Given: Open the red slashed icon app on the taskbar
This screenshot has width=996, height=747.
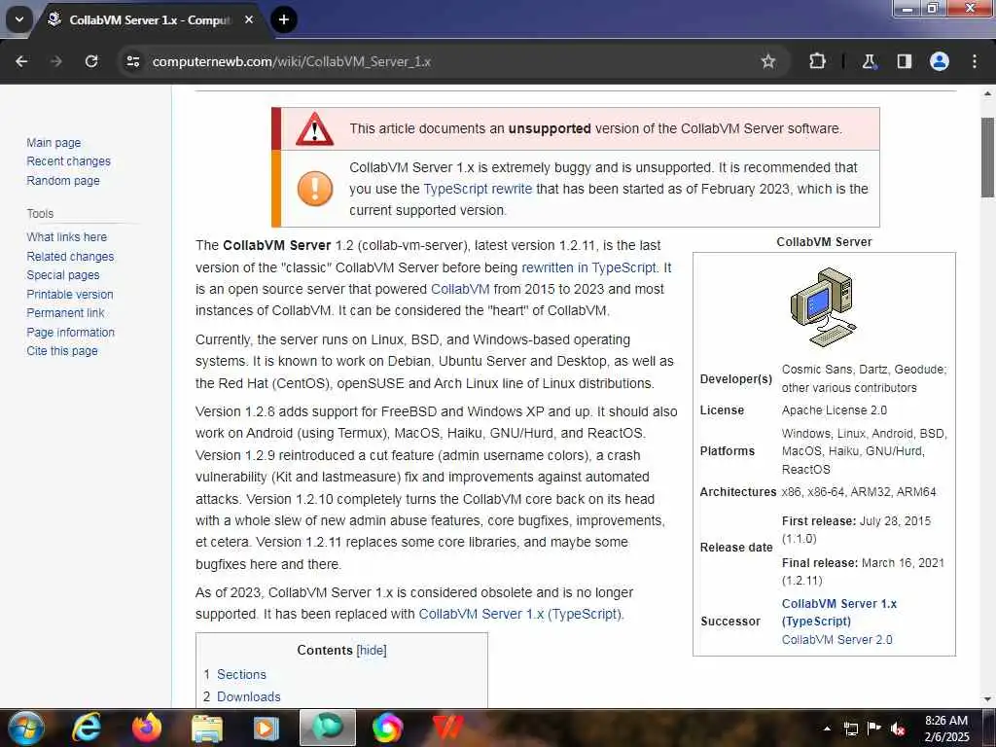Looking at the screenshot, I should [x=447, y=728].
